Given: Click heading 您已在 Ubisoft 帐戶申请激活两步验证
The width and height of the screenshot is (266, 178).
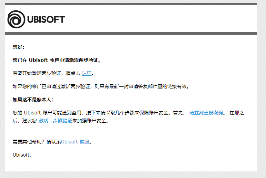Looking at the screenshot, I should coord(57,60).
